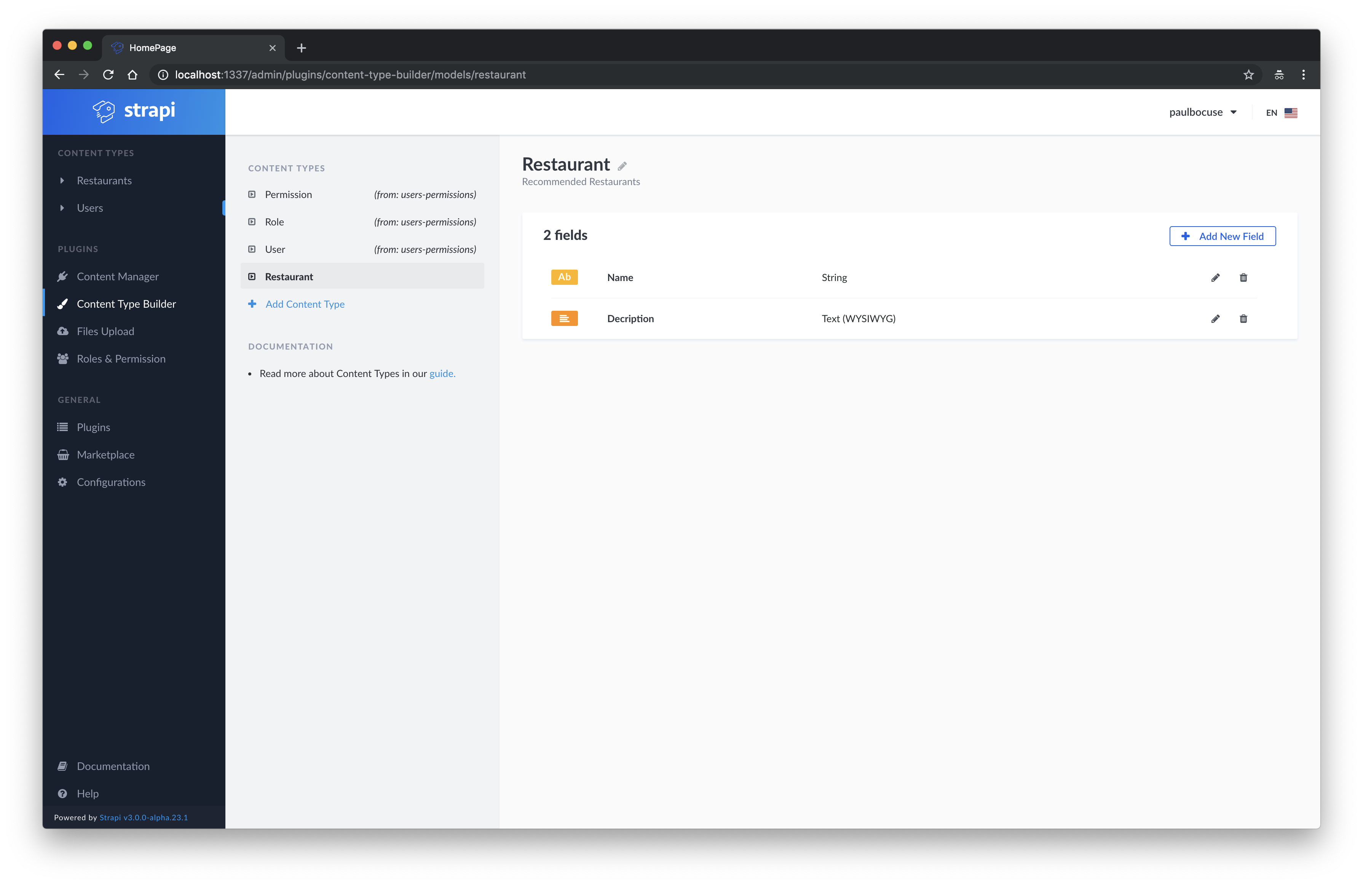Image resolution: width=1363 pixels, height=885 pixels.
Task: Open Roles & Permission settings
Action: point(121,359)
